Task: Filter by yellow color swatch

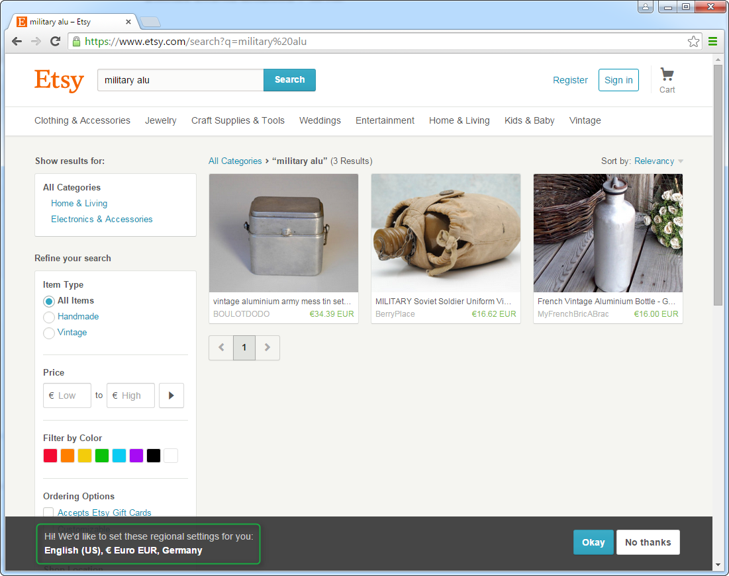Action: pyautogui.click(x=85, y=456)
